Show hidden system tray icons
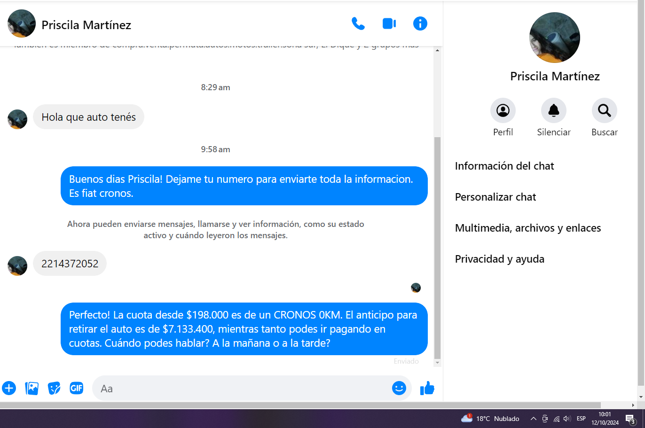645x428 pixels. pyautogui.click(x=533, y=419)
